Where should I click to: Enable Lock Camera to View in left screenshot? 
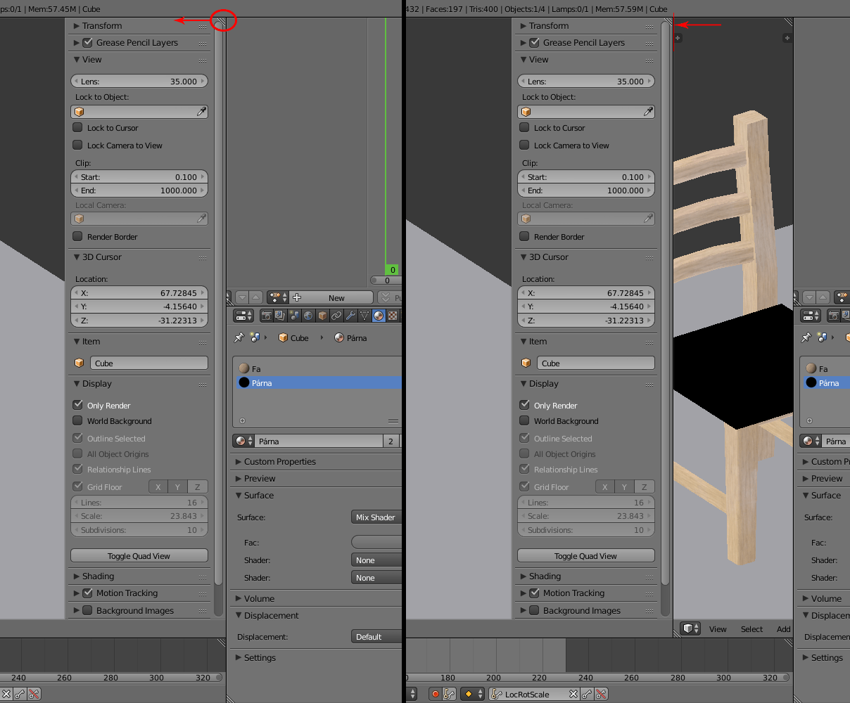point(78,145)
